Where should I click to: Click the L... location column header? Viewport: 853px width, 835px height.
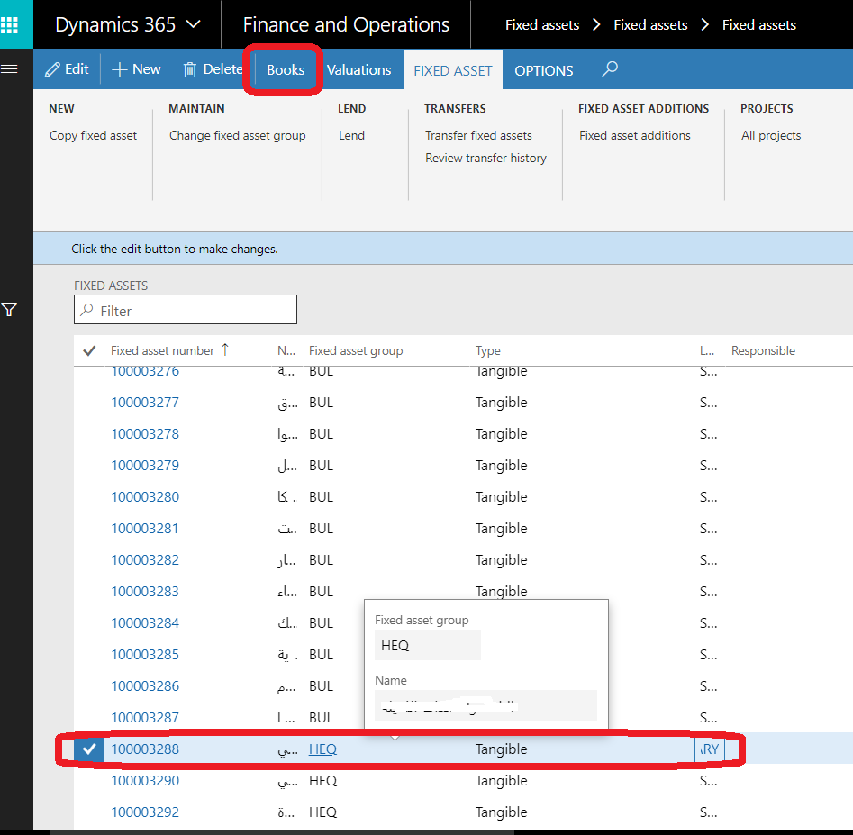tap(707, 351)
